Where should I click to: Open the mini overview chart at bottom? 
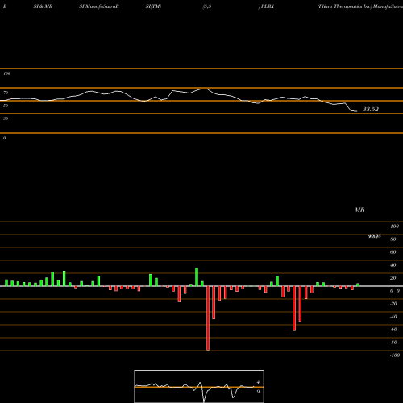pyautogui.click(x=199, y=386)
